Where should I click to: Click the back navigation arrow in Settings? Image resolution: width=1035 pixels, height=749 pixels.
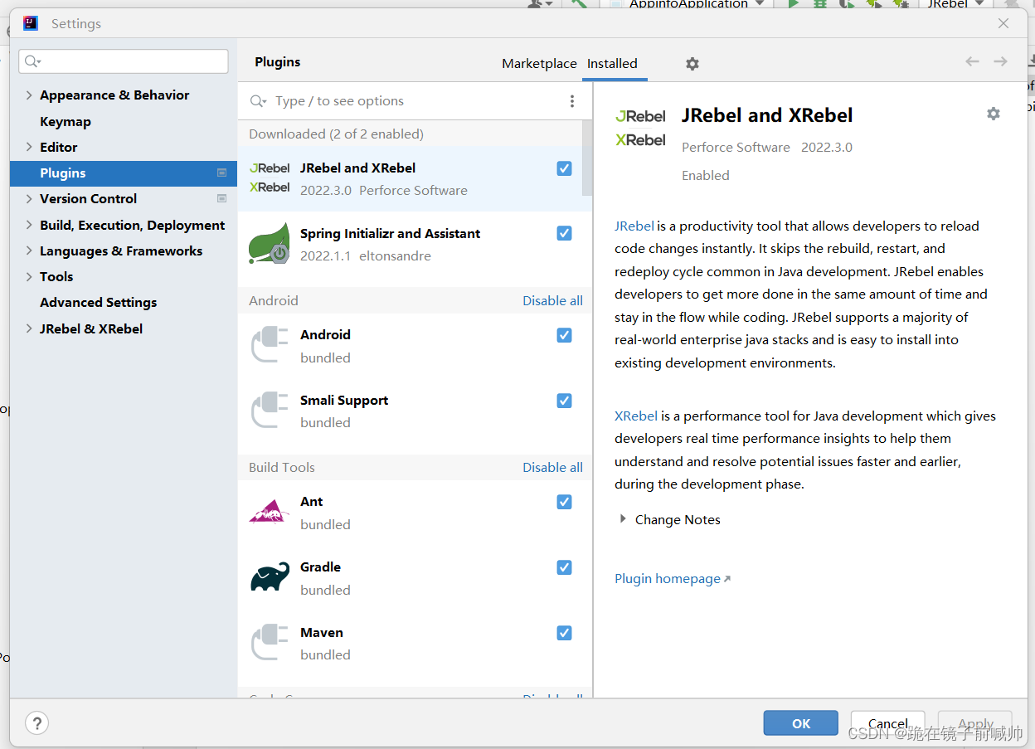pos(972,61)
